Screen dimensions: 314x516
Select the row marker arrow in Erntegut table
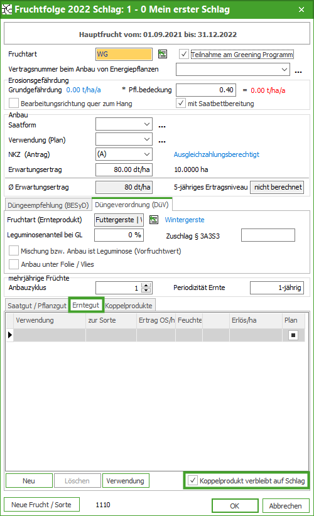(10, 335)
